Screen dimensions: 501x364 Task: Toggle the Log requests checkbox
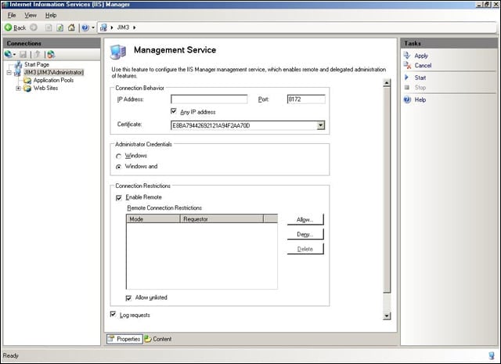[x=113, y=315]
